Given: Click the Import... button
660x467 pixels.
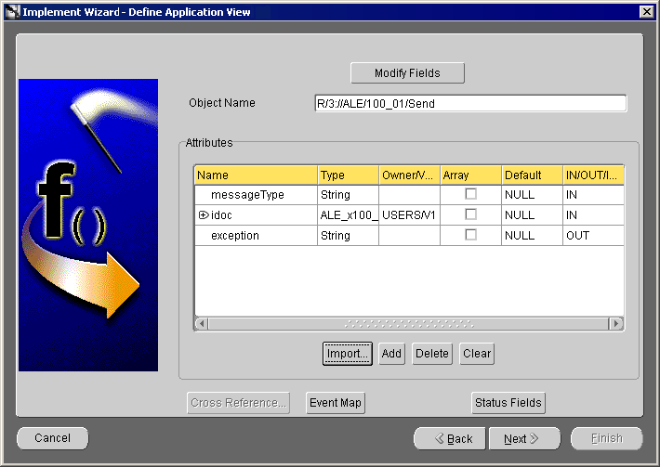Looking at the screenshot, I should click(x=348, y=354).
